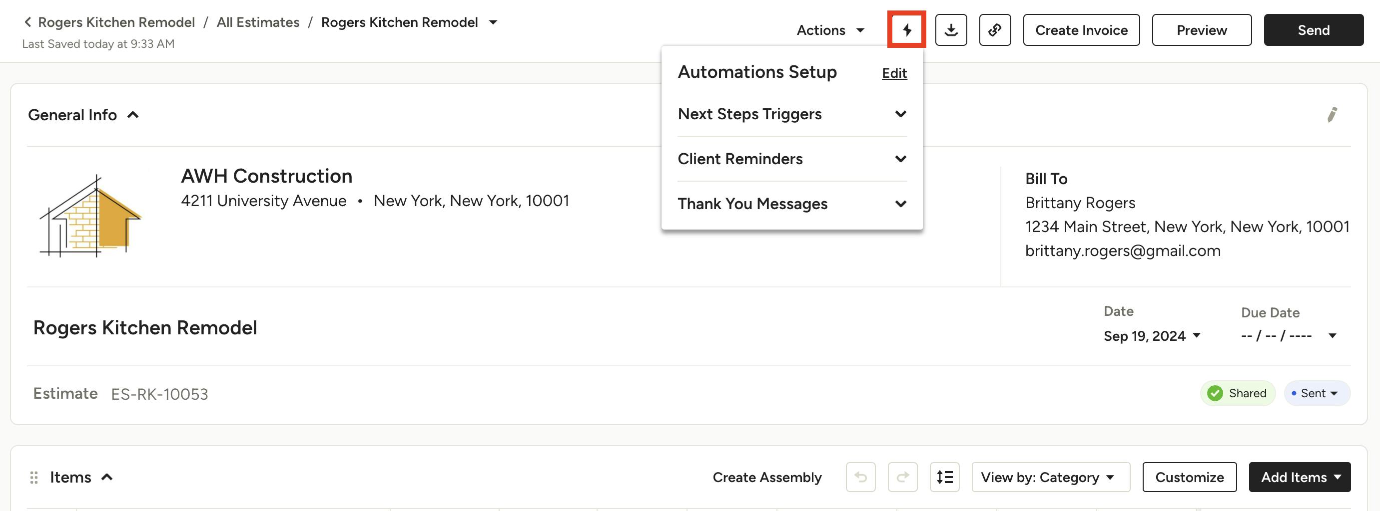Click the download estimate icon

951,30
